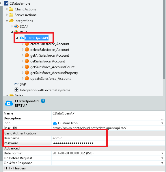
Task: Click the Client Actions folder icon
Action: (11, 9)
